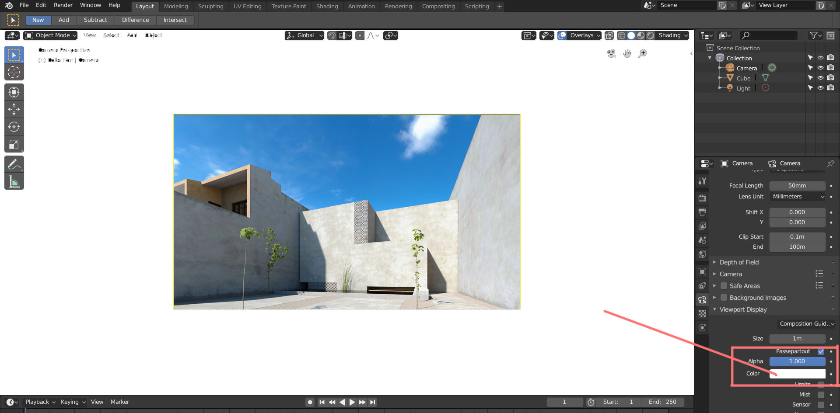Expand the Depth of Field panel
The width and height of the screenshot is (840, 413).
tap(739, 262)
